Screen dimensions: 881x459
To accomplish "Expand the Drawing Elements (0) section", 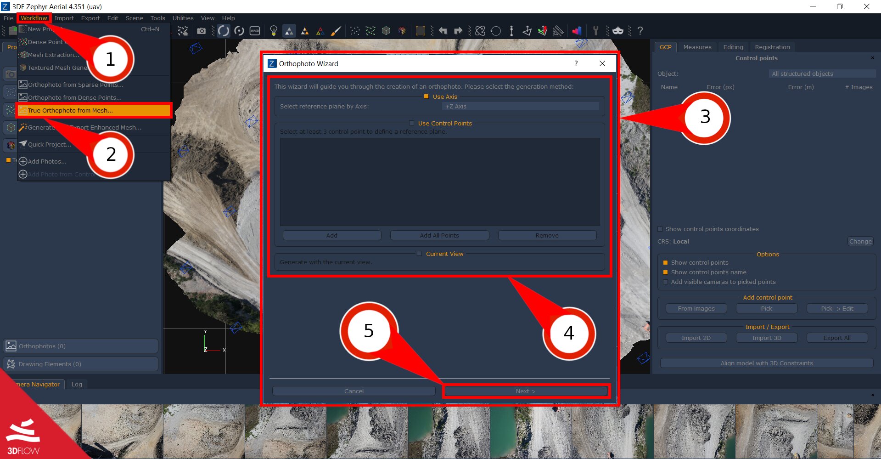I will 80,364.
